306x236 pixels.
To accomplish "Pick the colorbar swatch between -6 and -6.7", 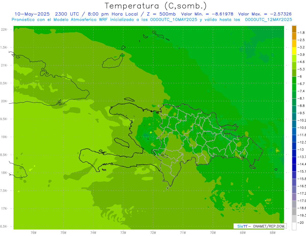I will pyautogui.click(x=294, y=80).
